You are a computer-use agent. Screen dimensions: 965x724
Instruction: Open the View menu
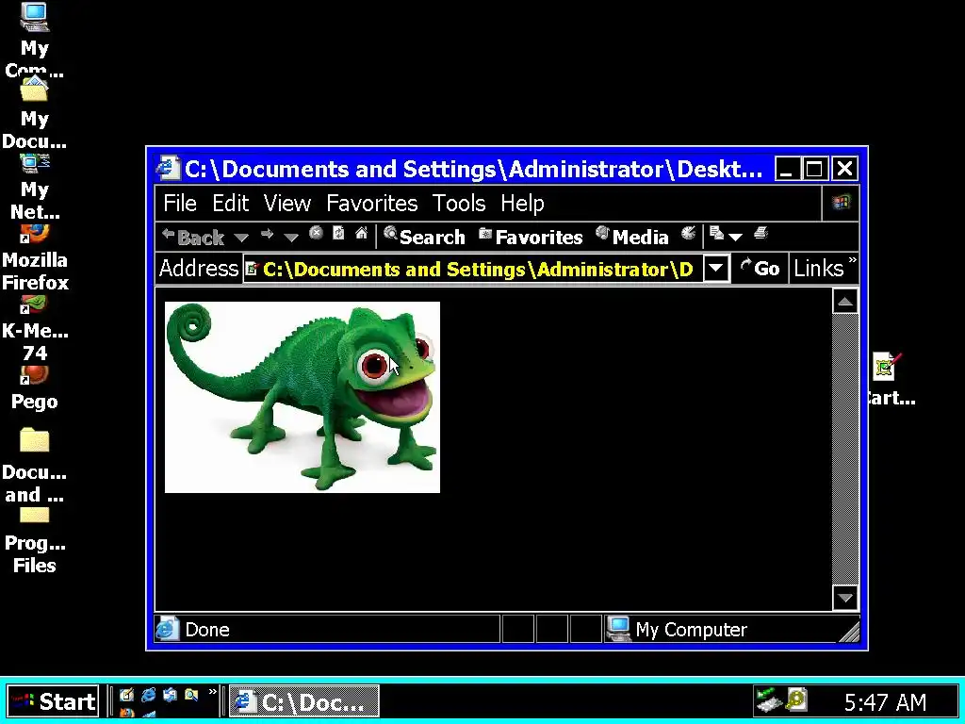click(287, 204)
